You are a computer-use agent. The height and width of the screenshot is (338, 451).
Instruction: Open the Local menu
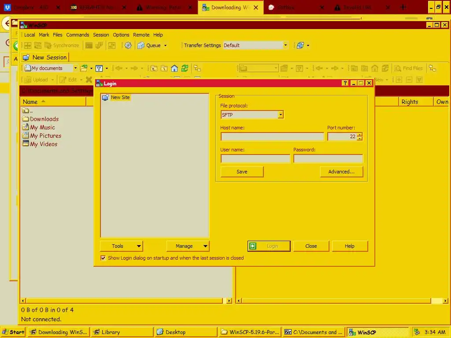(30, 35)
